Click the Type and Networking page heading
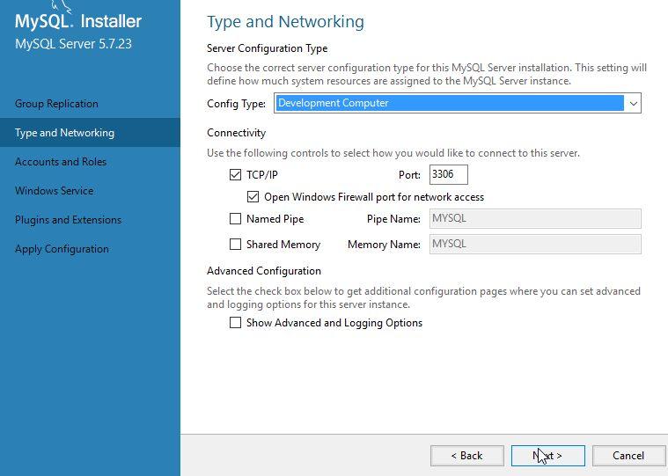 (x=285, y=22)
